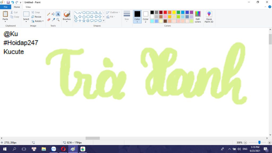Show hidden icons in system tray
Viewport: 272px width, 153px height.
coord(229,149)
